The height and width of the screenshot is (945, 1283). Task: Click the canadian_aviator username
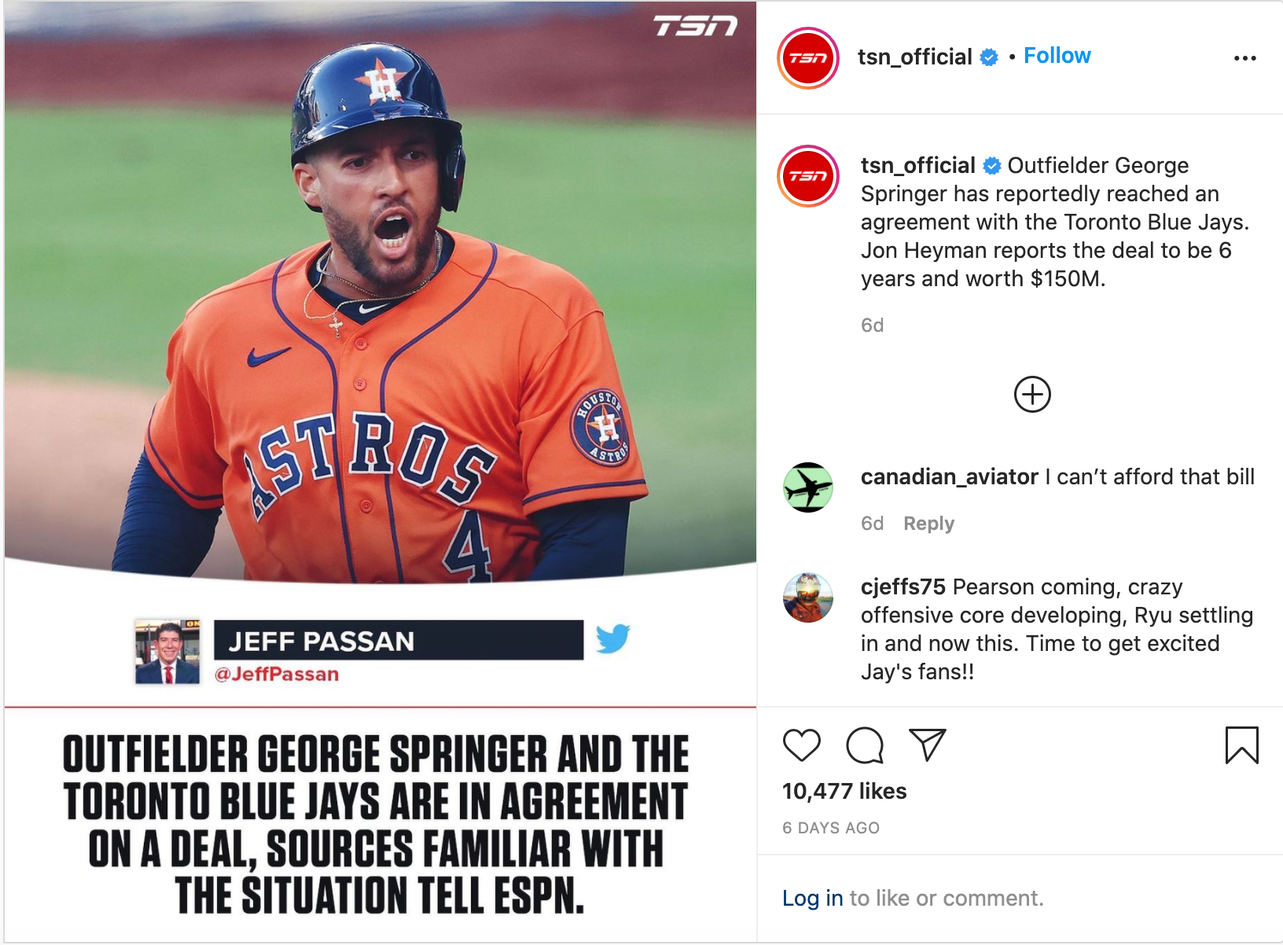click(x=949, y=476)
